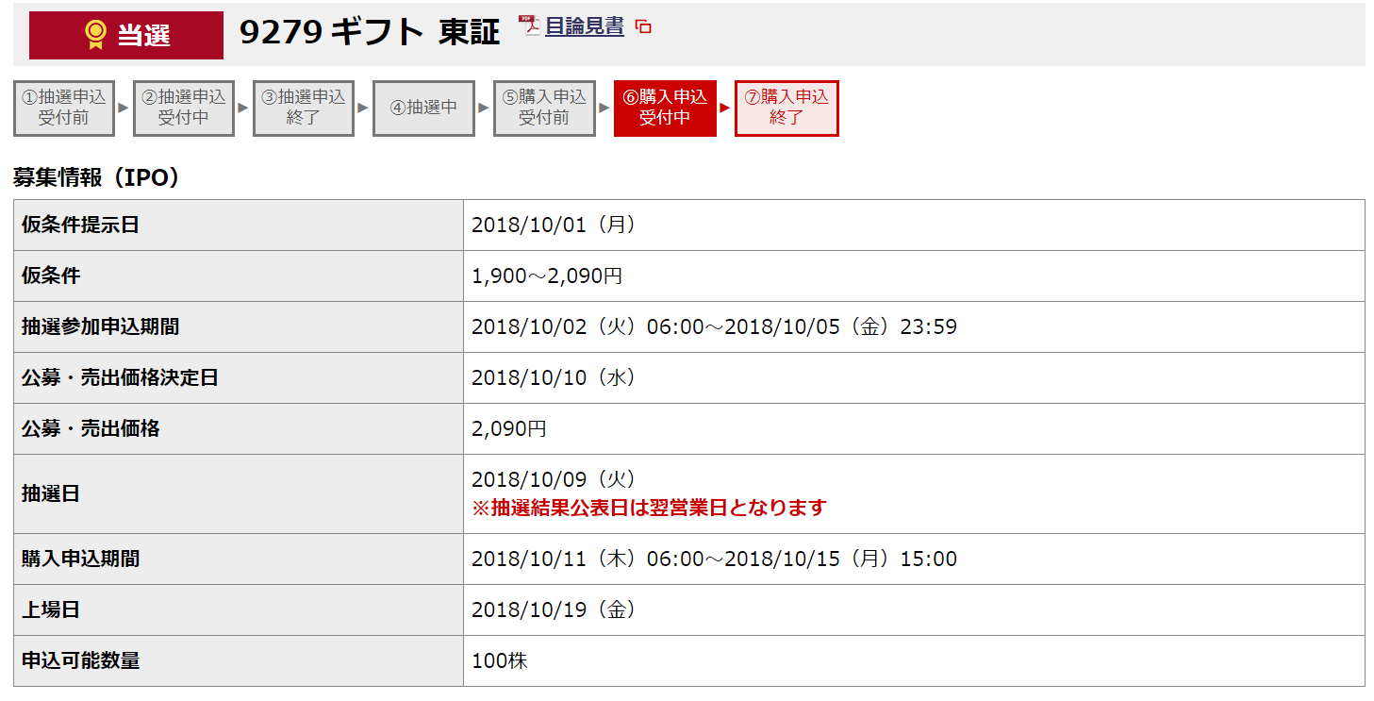Click the listing date 2018/10/19（金）
The height and width of the screenshot is (701, 1374).
[554, 609]
